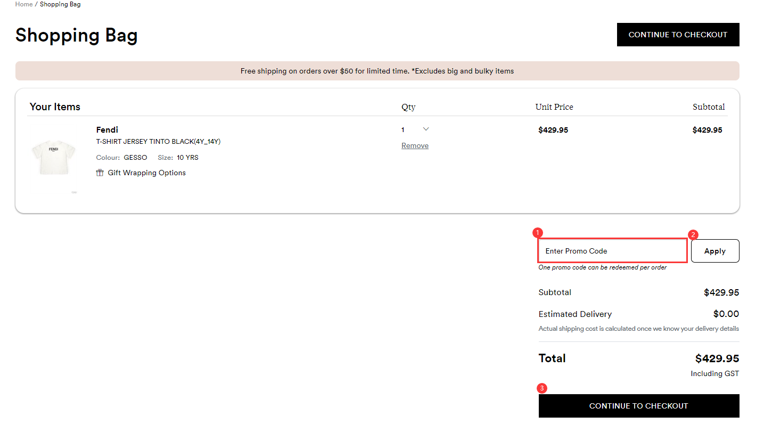Click the top Continue to Checkout button
This screenshot has height=424, width=764.
(x=678, y=35)
